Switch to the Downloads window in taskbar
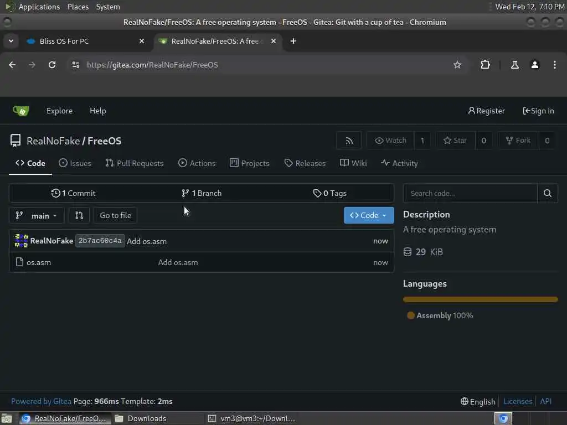 click(158, 418)
